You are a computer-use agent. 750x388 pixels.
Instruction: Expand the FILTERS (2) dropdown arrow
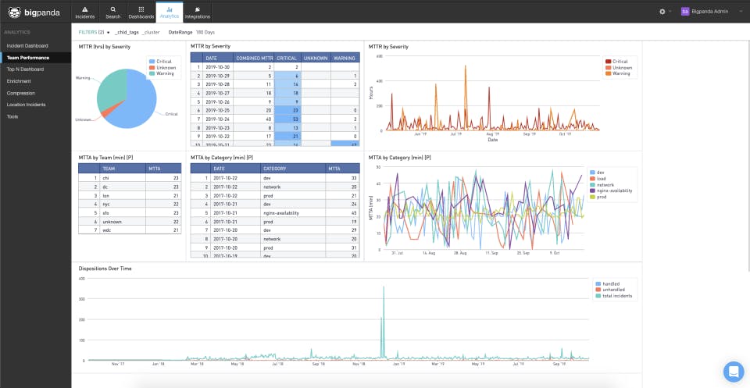coord(108,33)
